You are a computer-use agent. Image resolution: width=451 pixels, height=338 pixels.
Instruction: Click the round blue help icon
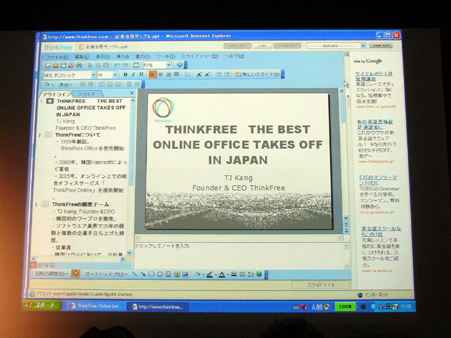coord(179,65)
